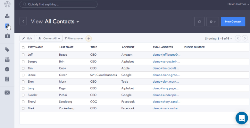The width and height of the screenshot is (250, 128).
Task: Sort by the LAST NAME column header
Action: (66, 47)
